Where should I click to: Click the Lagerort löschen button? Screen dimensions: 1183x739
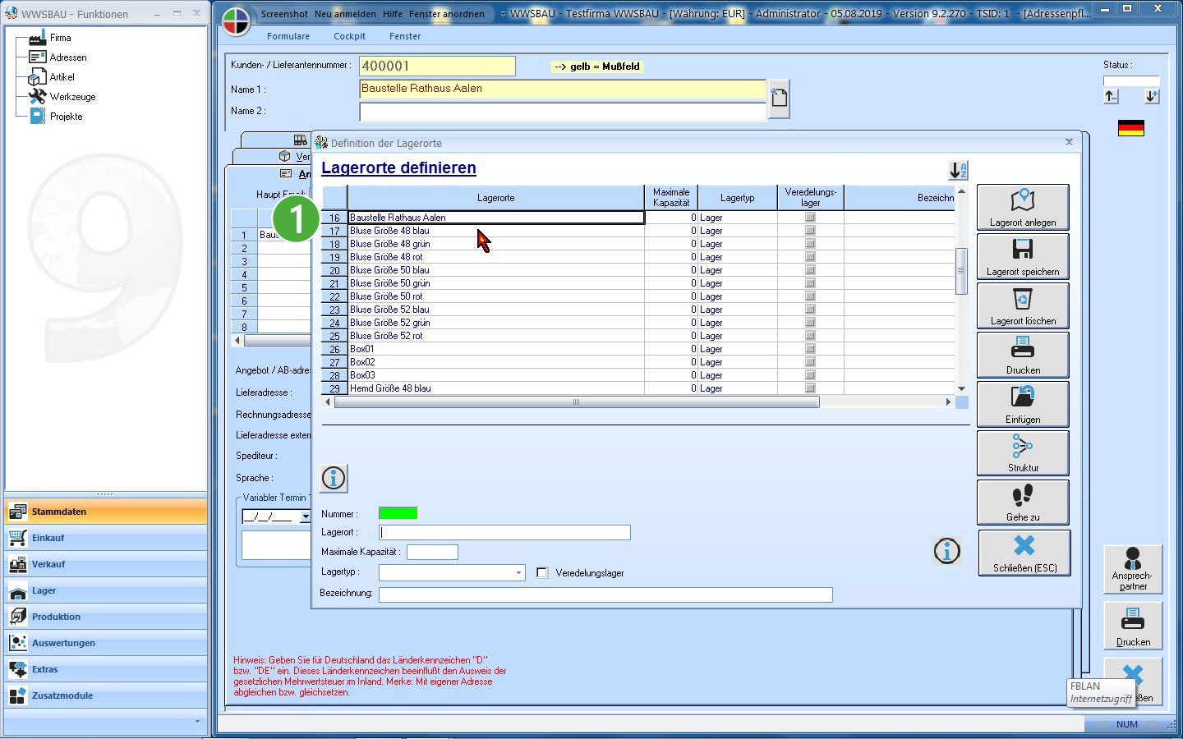pos(1023,305)
